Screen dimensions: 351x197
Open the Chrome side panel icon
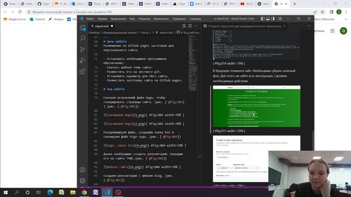point(331,12)
